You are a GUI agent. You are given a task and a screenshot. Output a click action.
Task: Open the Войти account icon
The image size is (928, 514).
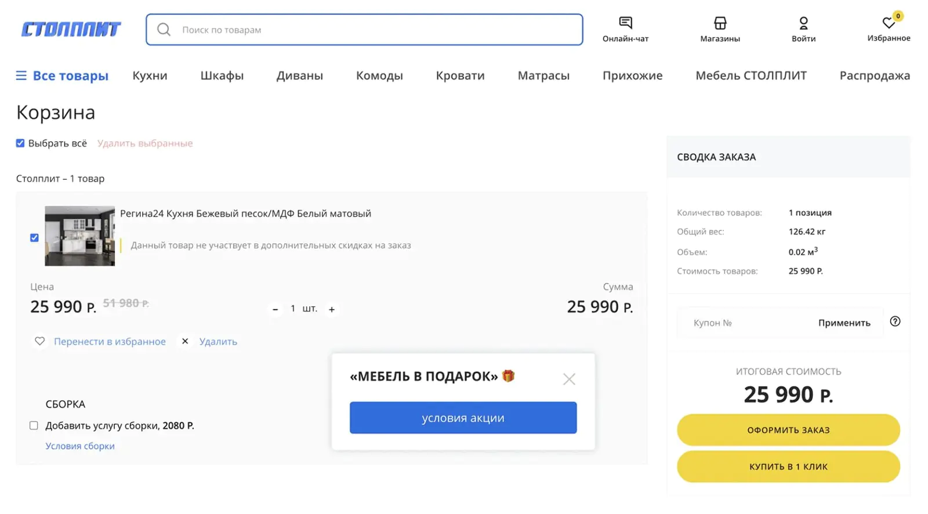tap(804, 22)
